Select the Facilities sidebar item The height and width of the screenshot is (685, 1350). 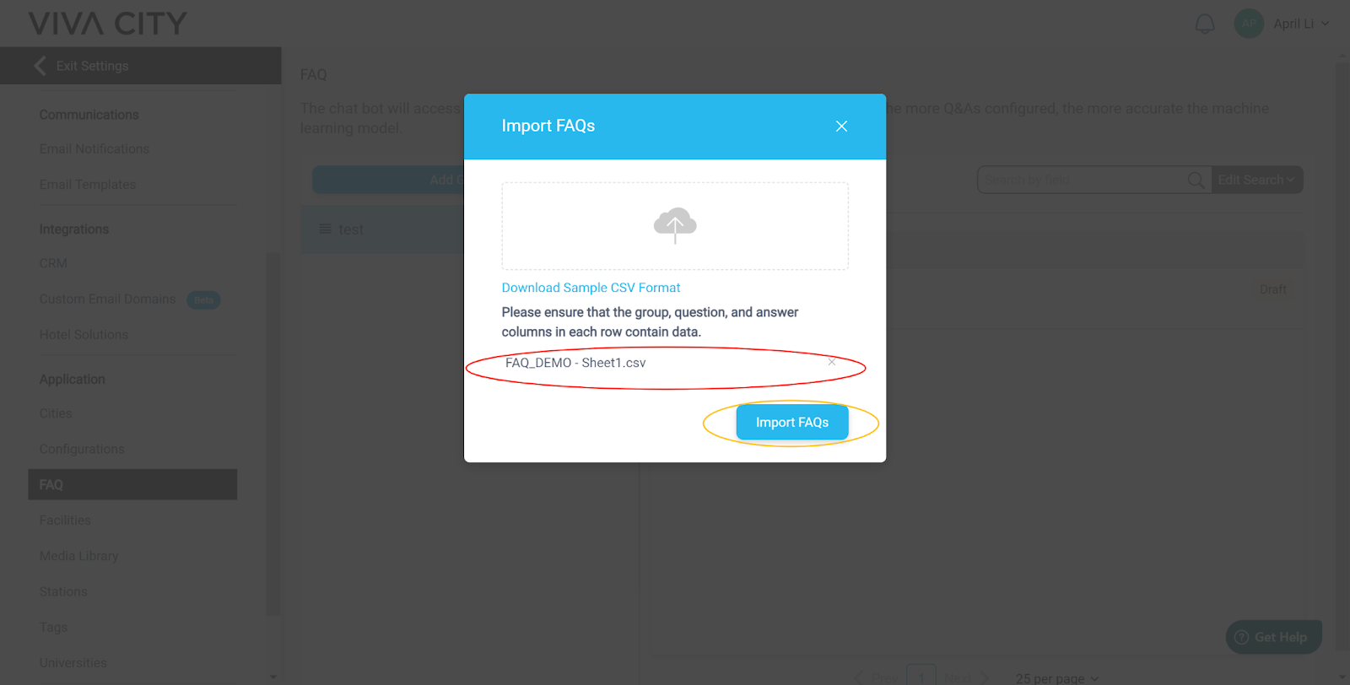pyautogui.click(x=65, y=520)
